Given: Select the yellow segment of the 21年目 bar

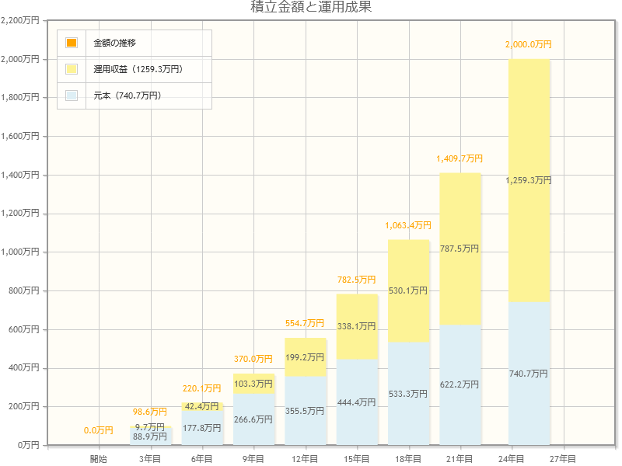Looking at the screenshot, I should [x=460, y=249].
